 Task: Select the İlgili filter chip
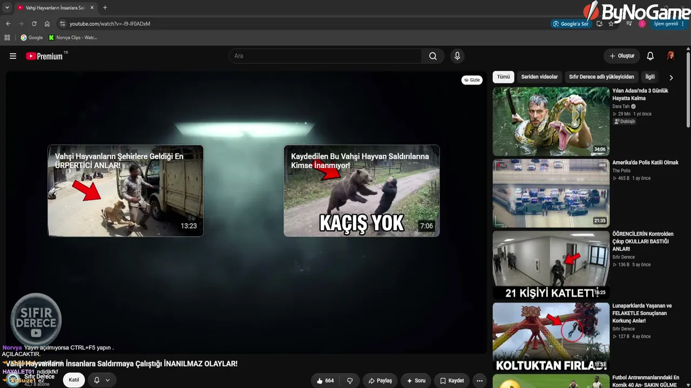[650, 77]
